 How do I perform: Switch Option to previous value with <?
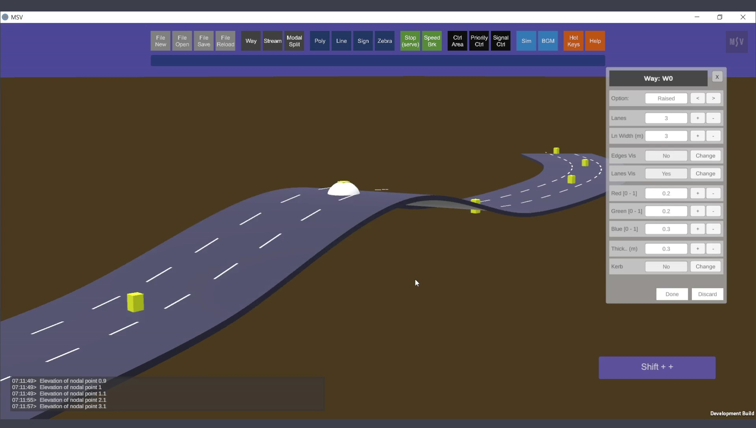(x=697, y=98)
